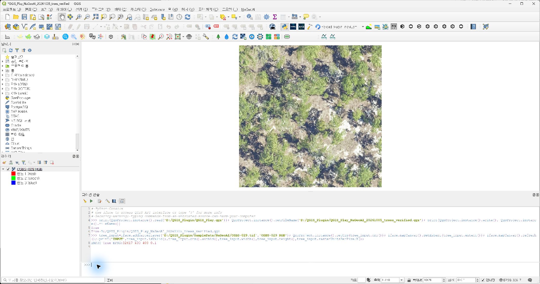The height and width of the screenshot is (284, 540).
Task: Run the command using the green play icon
Action: [x=91, y=201]
